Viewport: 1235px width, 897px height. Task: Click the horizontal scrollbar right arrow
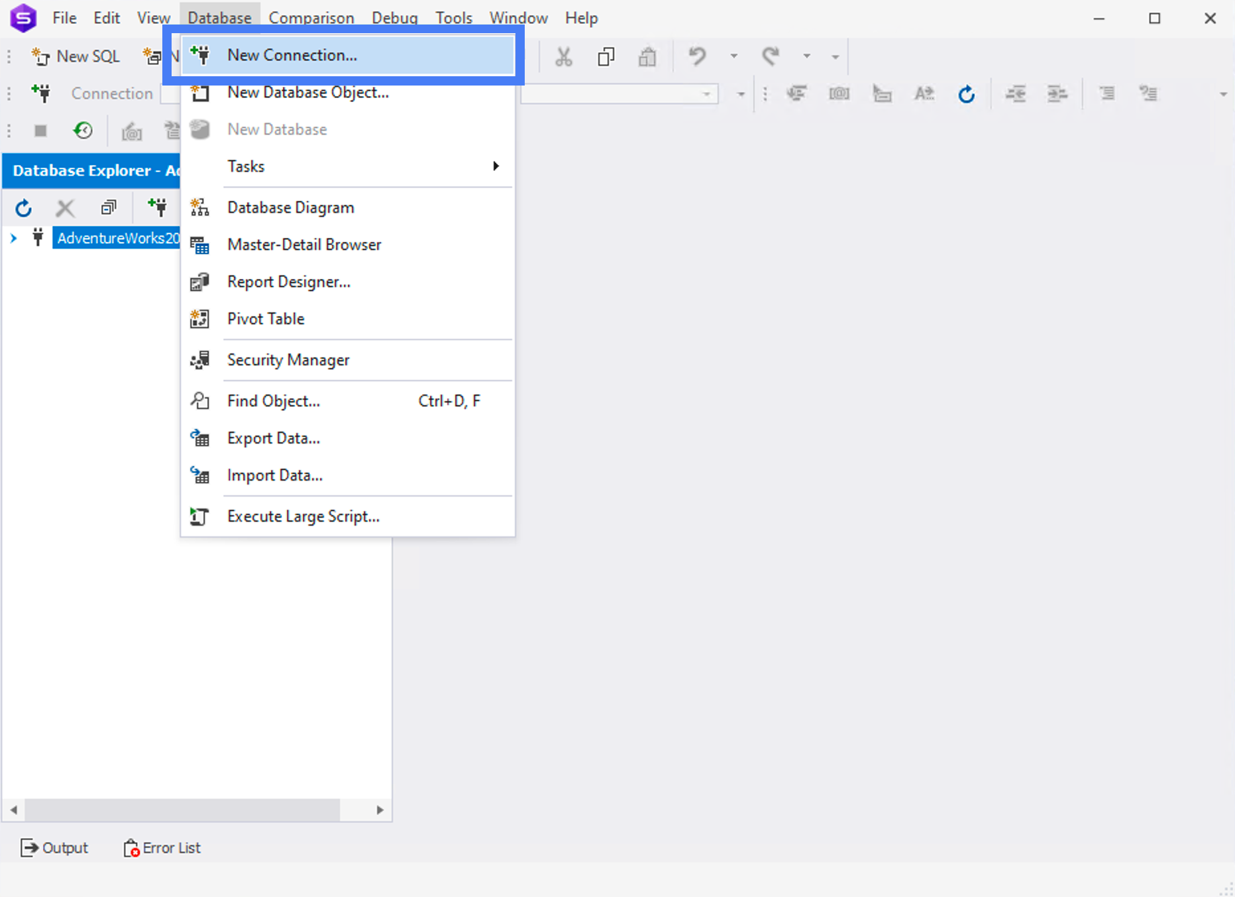(x=380, y=809)
